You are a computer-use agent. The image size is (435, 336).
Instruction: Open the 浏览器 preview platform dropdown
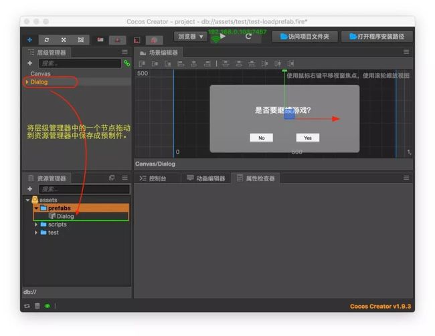point(191,37)
